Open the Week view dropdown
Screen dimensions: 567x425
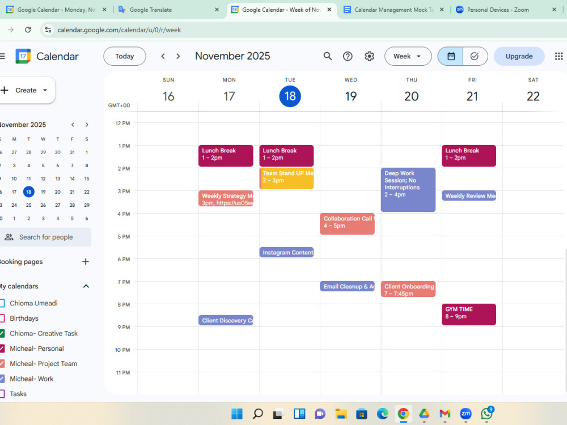click(408, 56)
